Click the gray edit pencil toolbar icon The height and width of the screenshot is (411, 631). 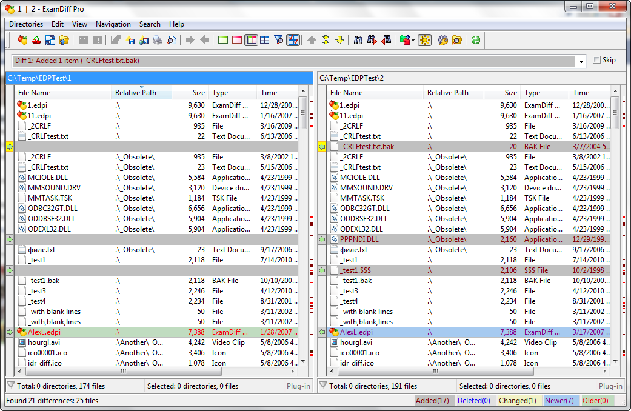coord(116,40)
